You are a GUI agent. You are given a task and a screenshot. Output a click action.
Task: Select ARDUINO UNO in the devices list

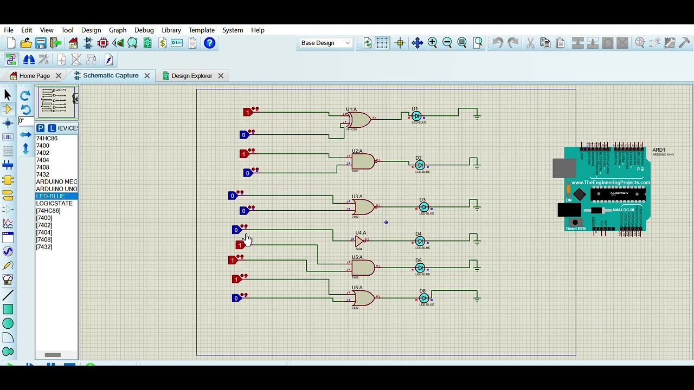click(56, 189)
